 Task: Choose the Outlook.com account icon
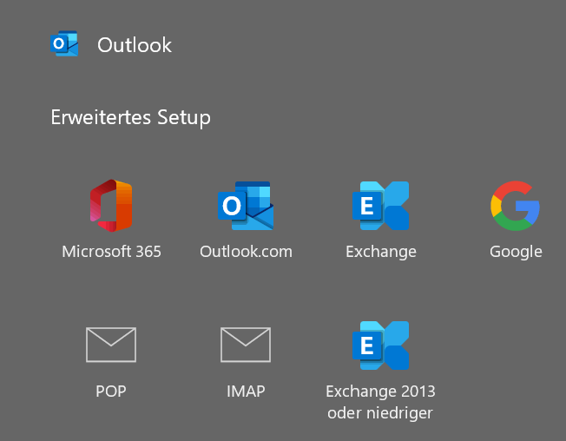(x=246, y=206)
